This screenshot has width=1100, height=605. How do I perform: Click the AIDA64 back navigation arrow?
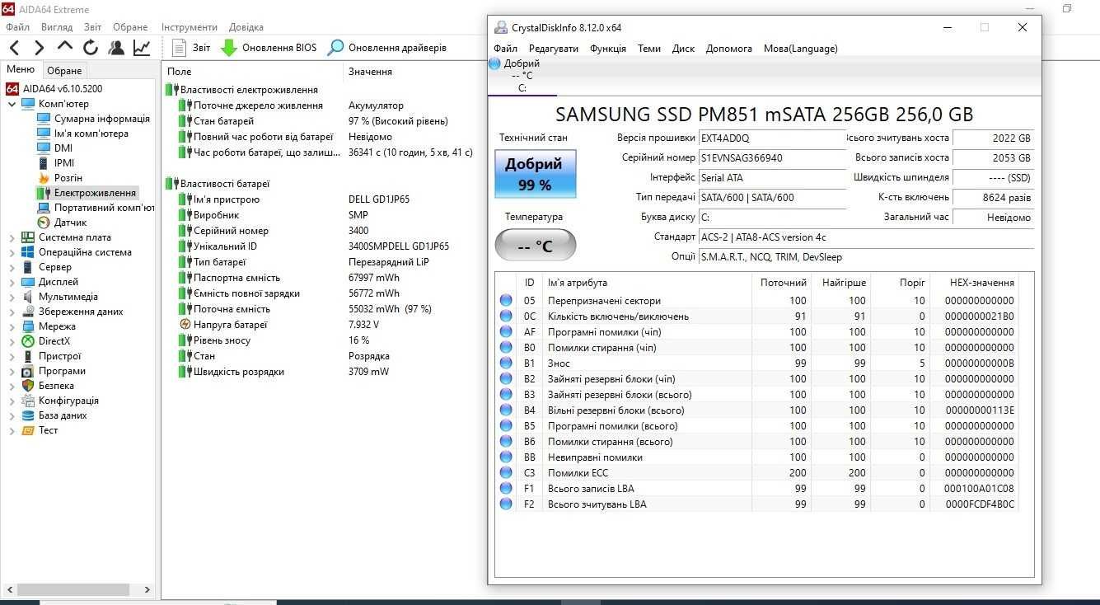click(x=14, y=48)
